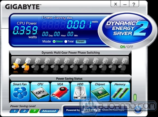Viewport: 158px width, 117px height.
Task: Click the Hour counter value
Action: tap(57, 34)
